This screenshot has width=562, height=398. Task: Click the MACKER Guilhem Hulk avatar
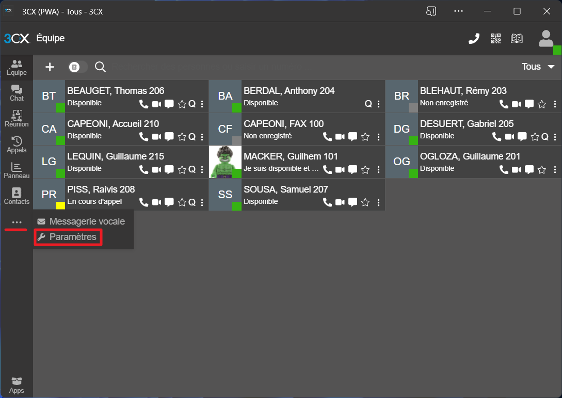(x=225, y=162)
